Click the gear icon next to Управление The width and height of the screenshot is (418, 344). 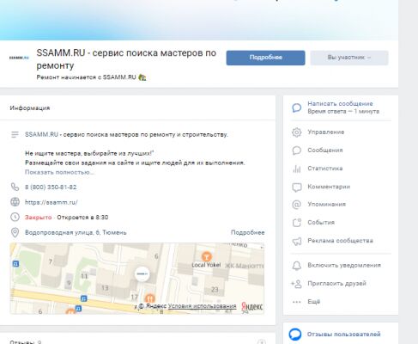click(297, 132)
